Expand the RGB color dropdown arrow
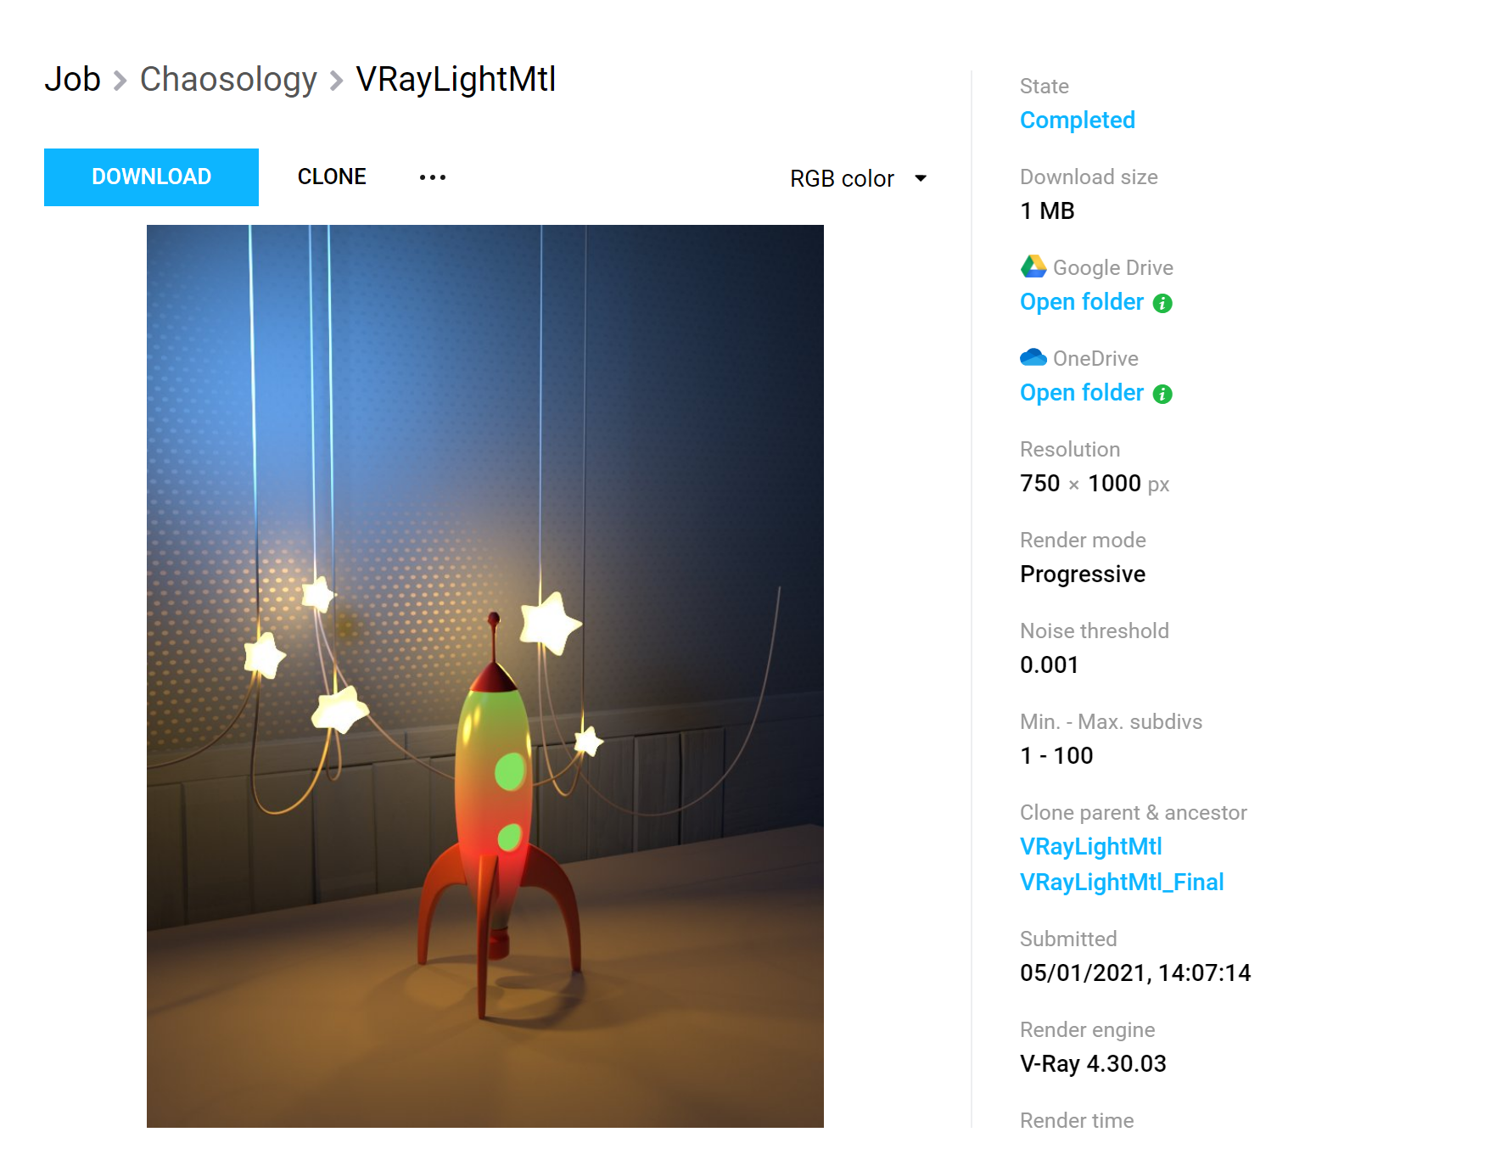Screen dimensions: 1501x1149 pos(921,178)
